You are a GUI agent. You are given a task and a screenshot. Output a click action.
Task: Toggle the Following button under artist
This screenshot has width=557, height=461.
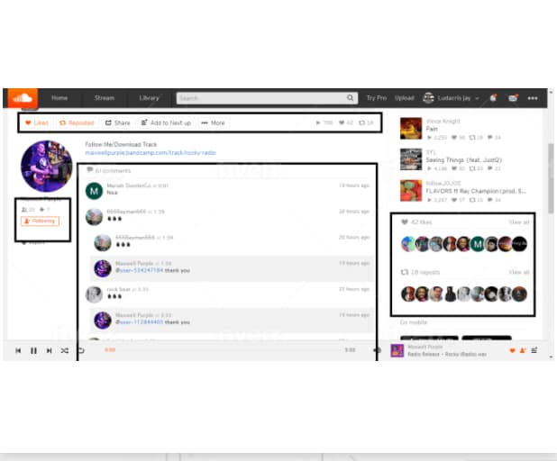click(41, 221)
